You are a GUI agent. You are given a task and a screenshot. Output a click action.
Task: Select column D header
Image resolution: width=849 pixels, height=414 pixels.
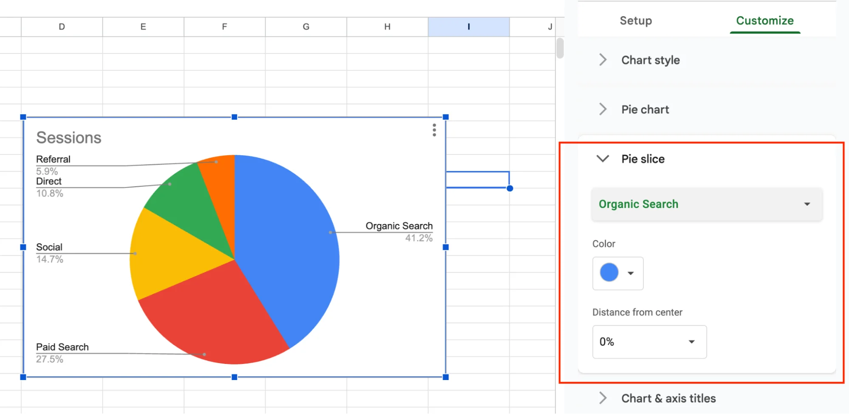pos(62,27)
